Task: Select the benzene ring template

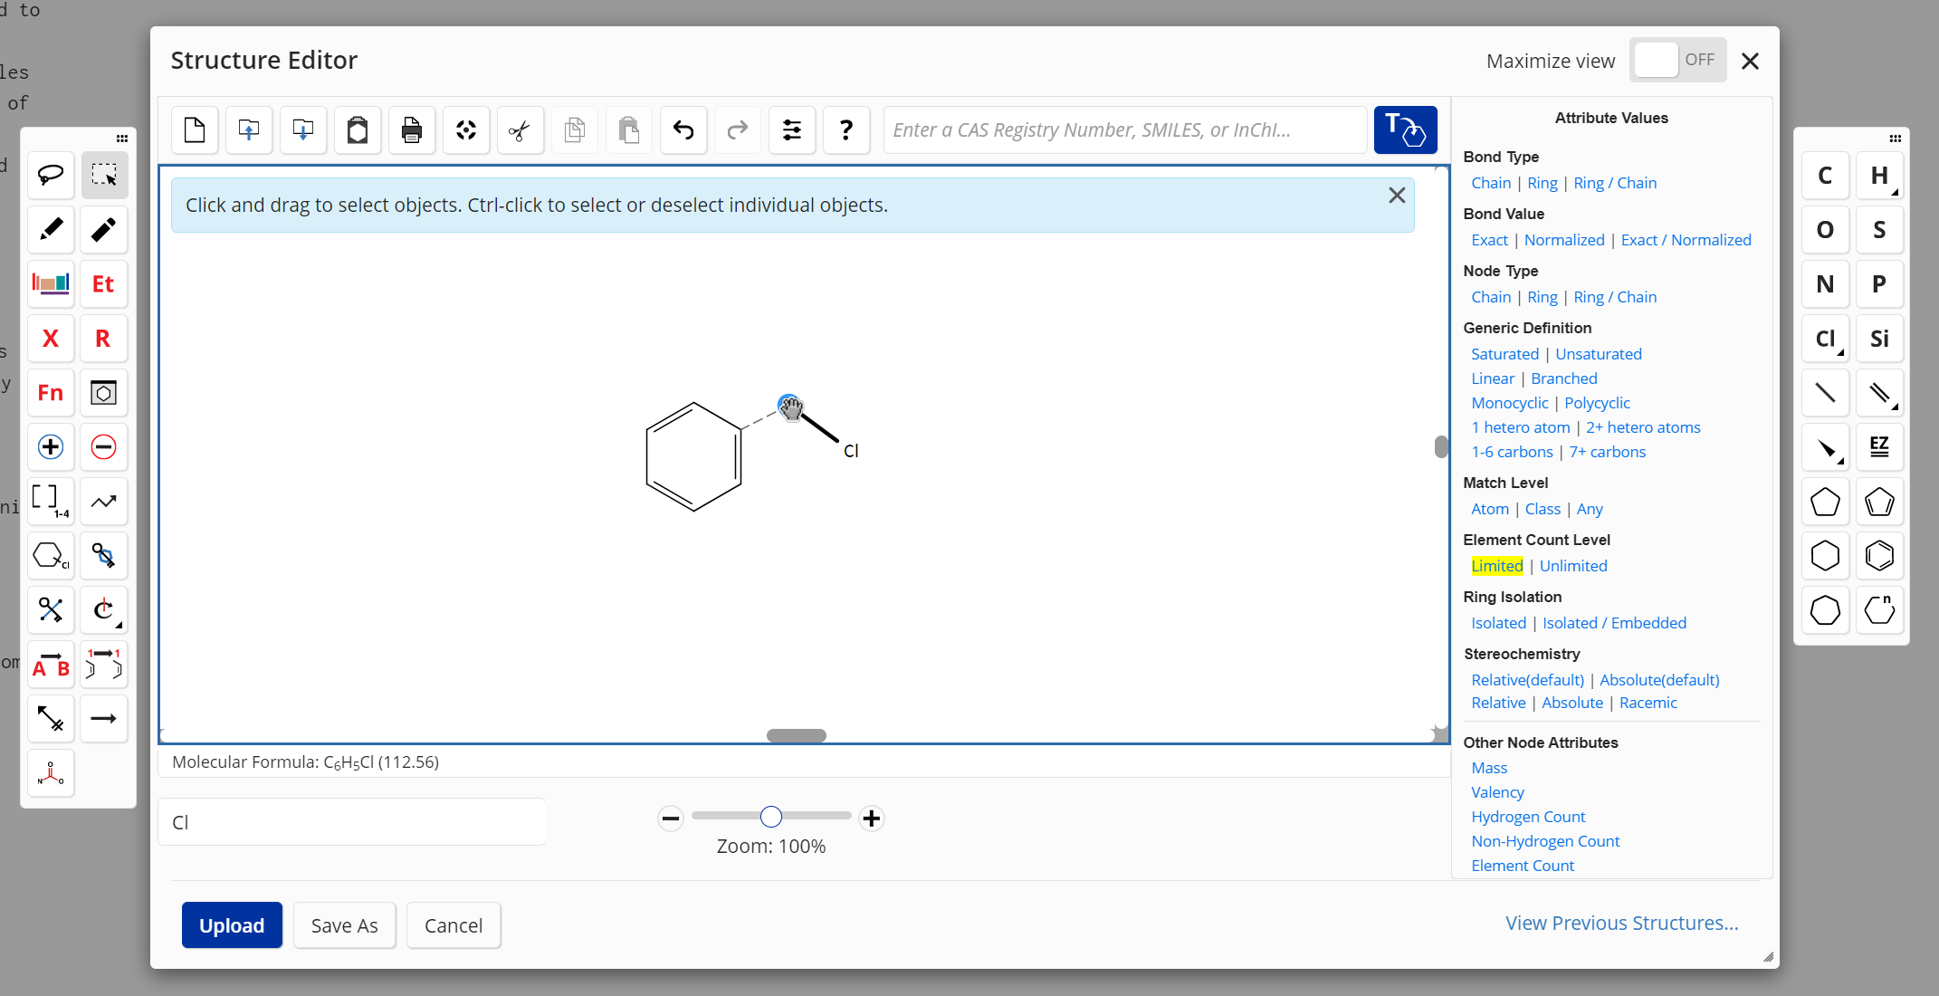Action: [1879, 556]
